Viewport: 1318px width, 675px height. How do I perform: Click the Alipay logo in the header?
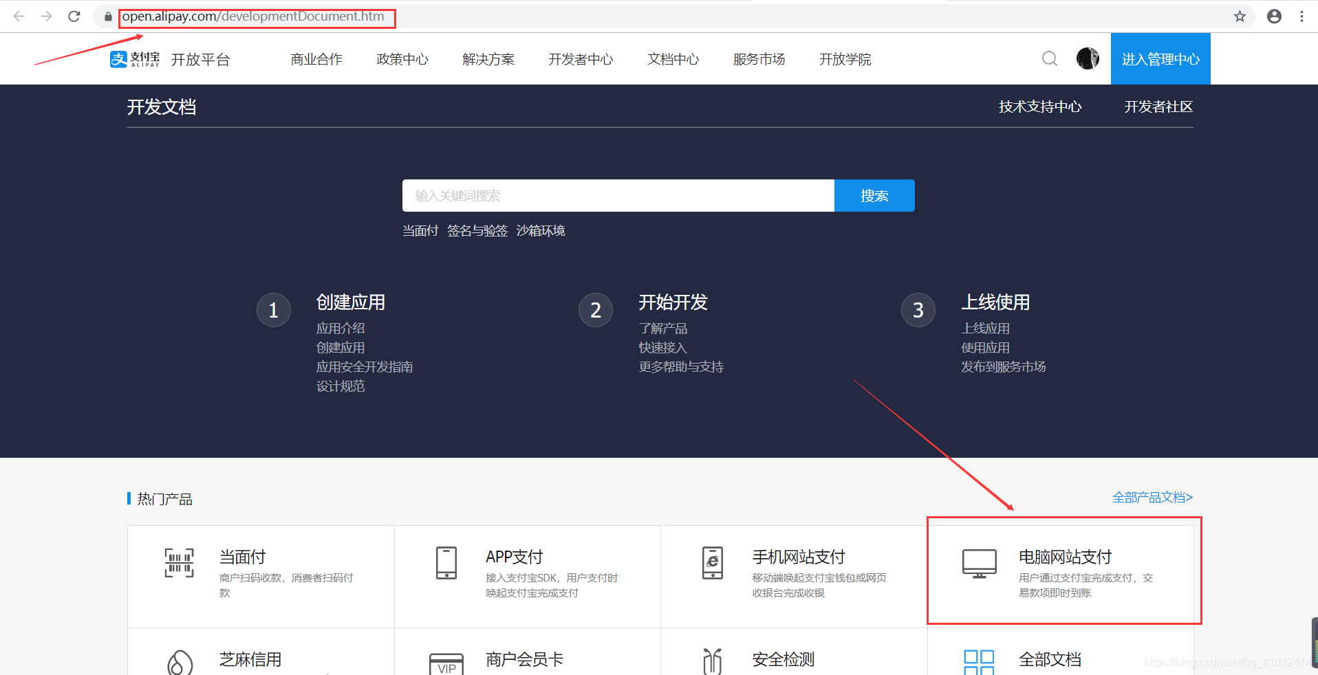[x=135, y=59]
